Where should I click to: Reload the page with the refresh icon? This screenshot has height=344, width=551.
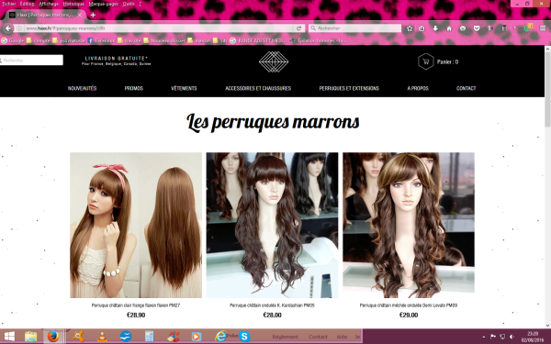299,28
